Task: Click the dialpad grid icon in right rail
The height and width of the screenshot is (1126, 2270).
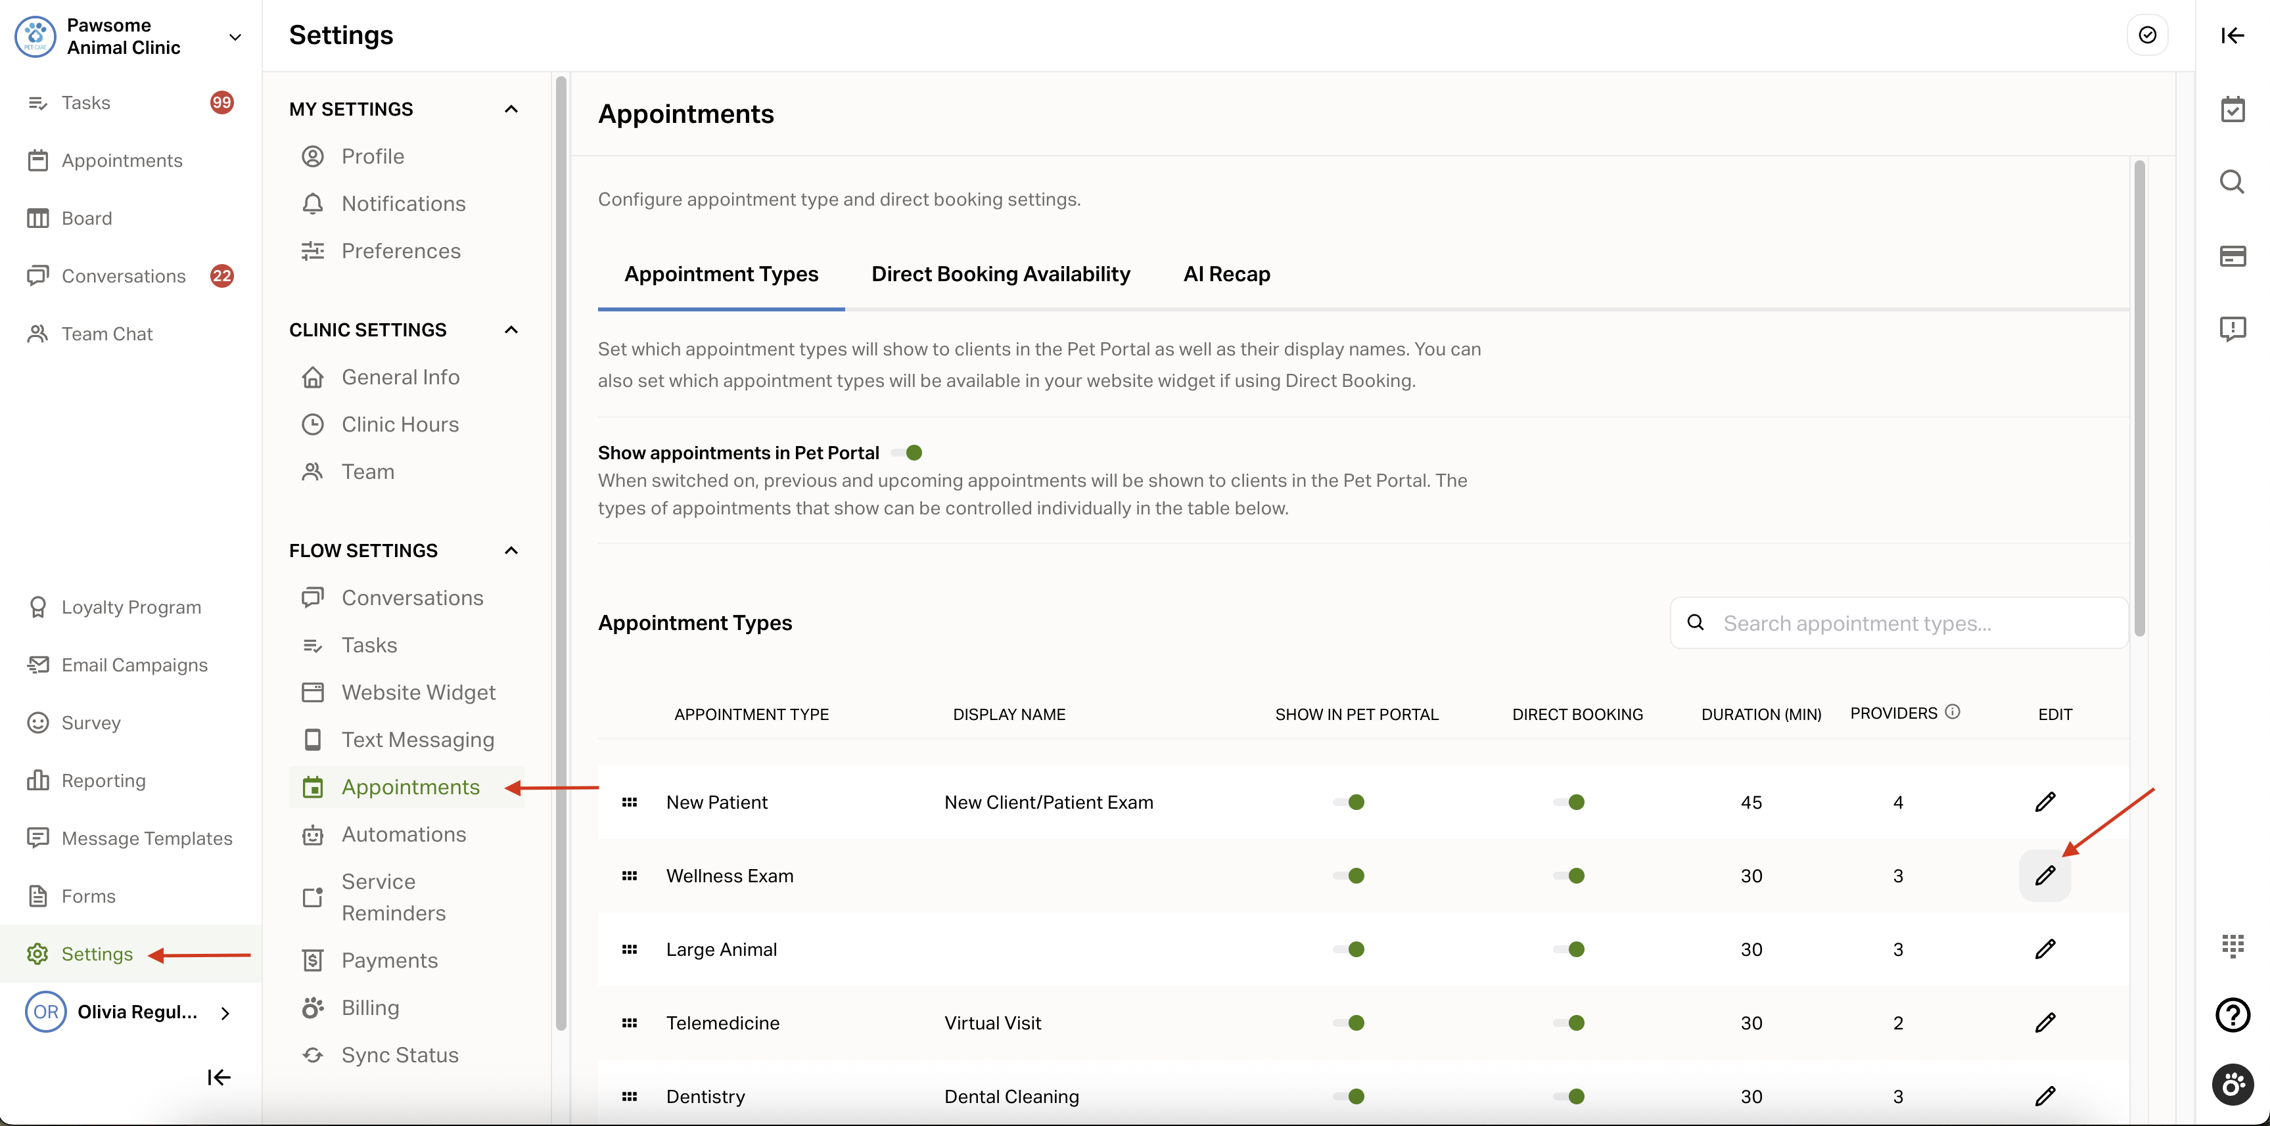Action: click(x=2232, y=945)
